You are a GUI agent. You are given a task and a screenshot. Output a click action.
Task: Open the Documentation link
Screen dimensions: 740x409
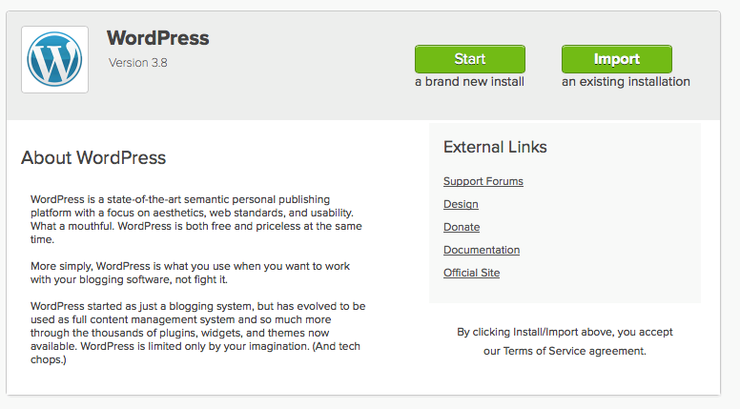pos(482,250)
